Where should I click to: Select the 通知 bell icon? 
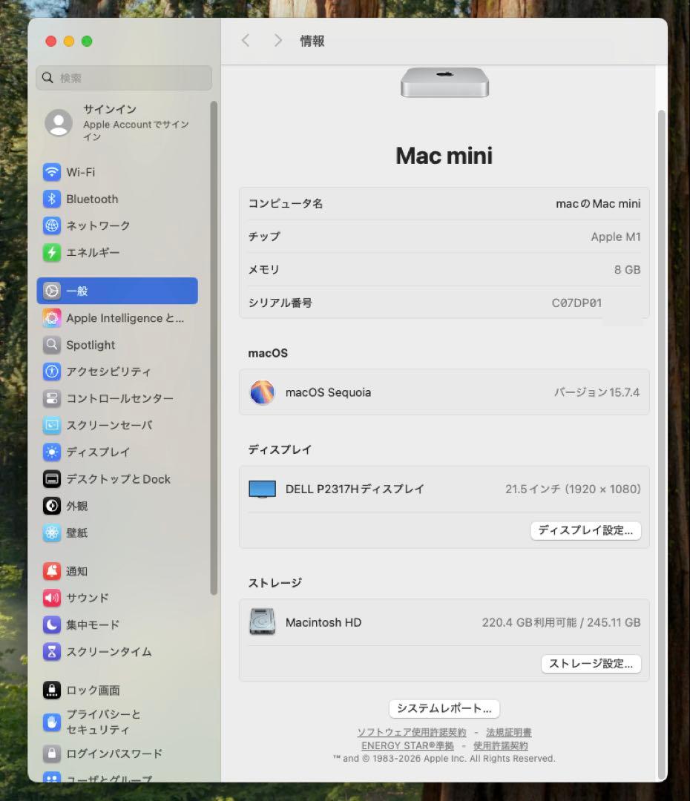click(52, 571)
